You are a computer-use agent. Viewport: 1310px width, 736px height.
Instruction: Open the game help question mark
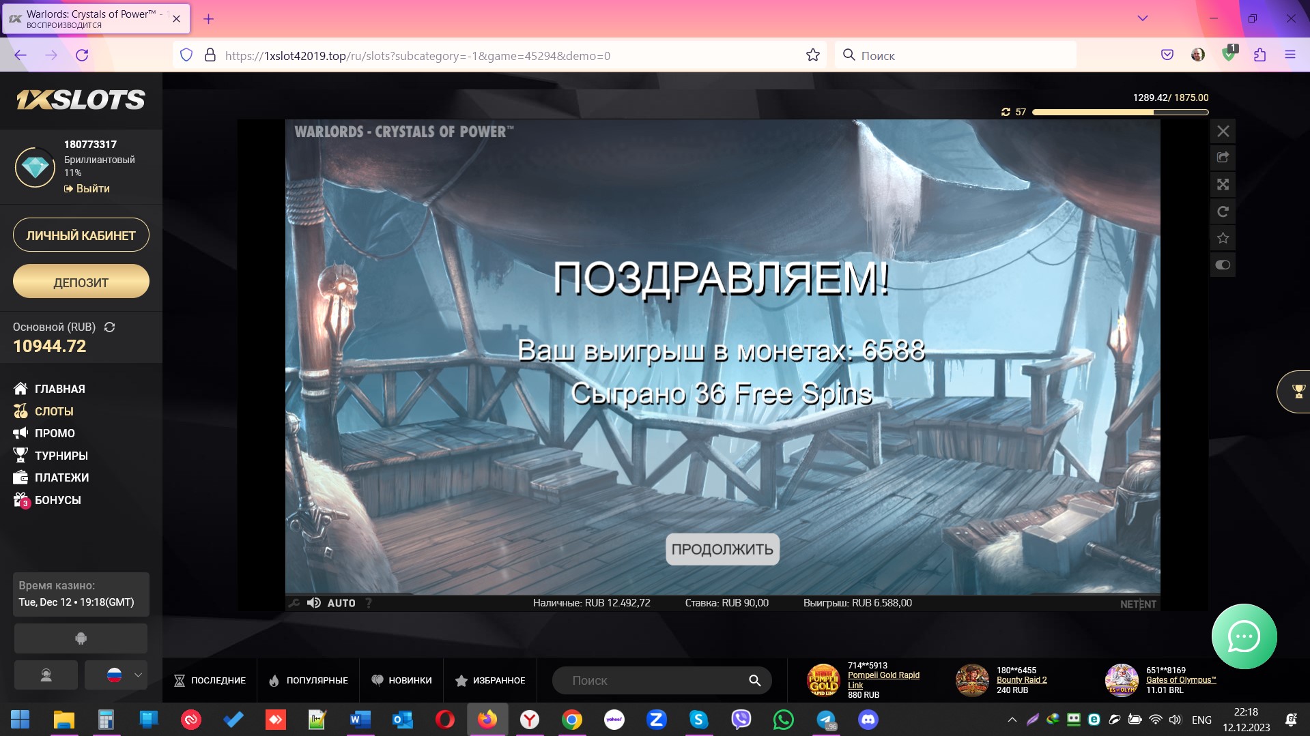point(369,603)
